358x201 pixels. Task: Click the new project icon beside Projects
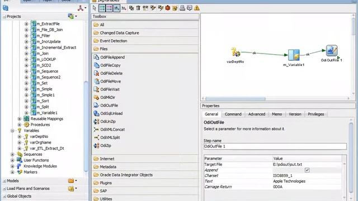click(70, 16)
